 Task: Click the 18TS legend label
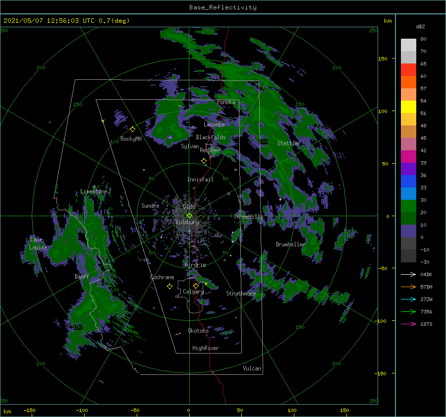426,324
